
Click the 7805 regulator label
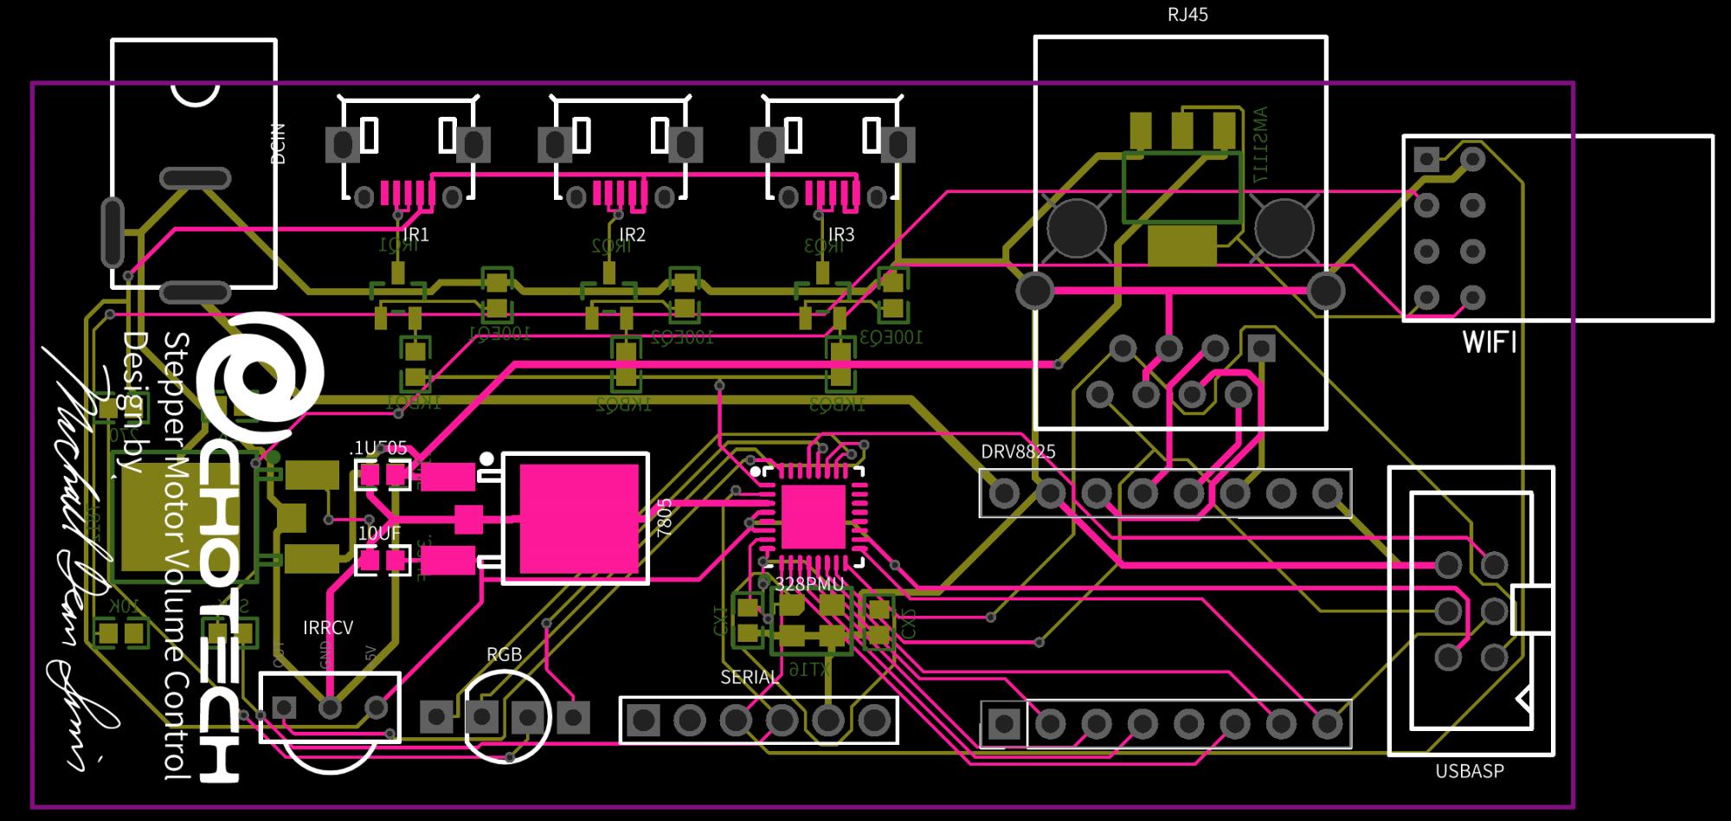(x=664, y=518)
